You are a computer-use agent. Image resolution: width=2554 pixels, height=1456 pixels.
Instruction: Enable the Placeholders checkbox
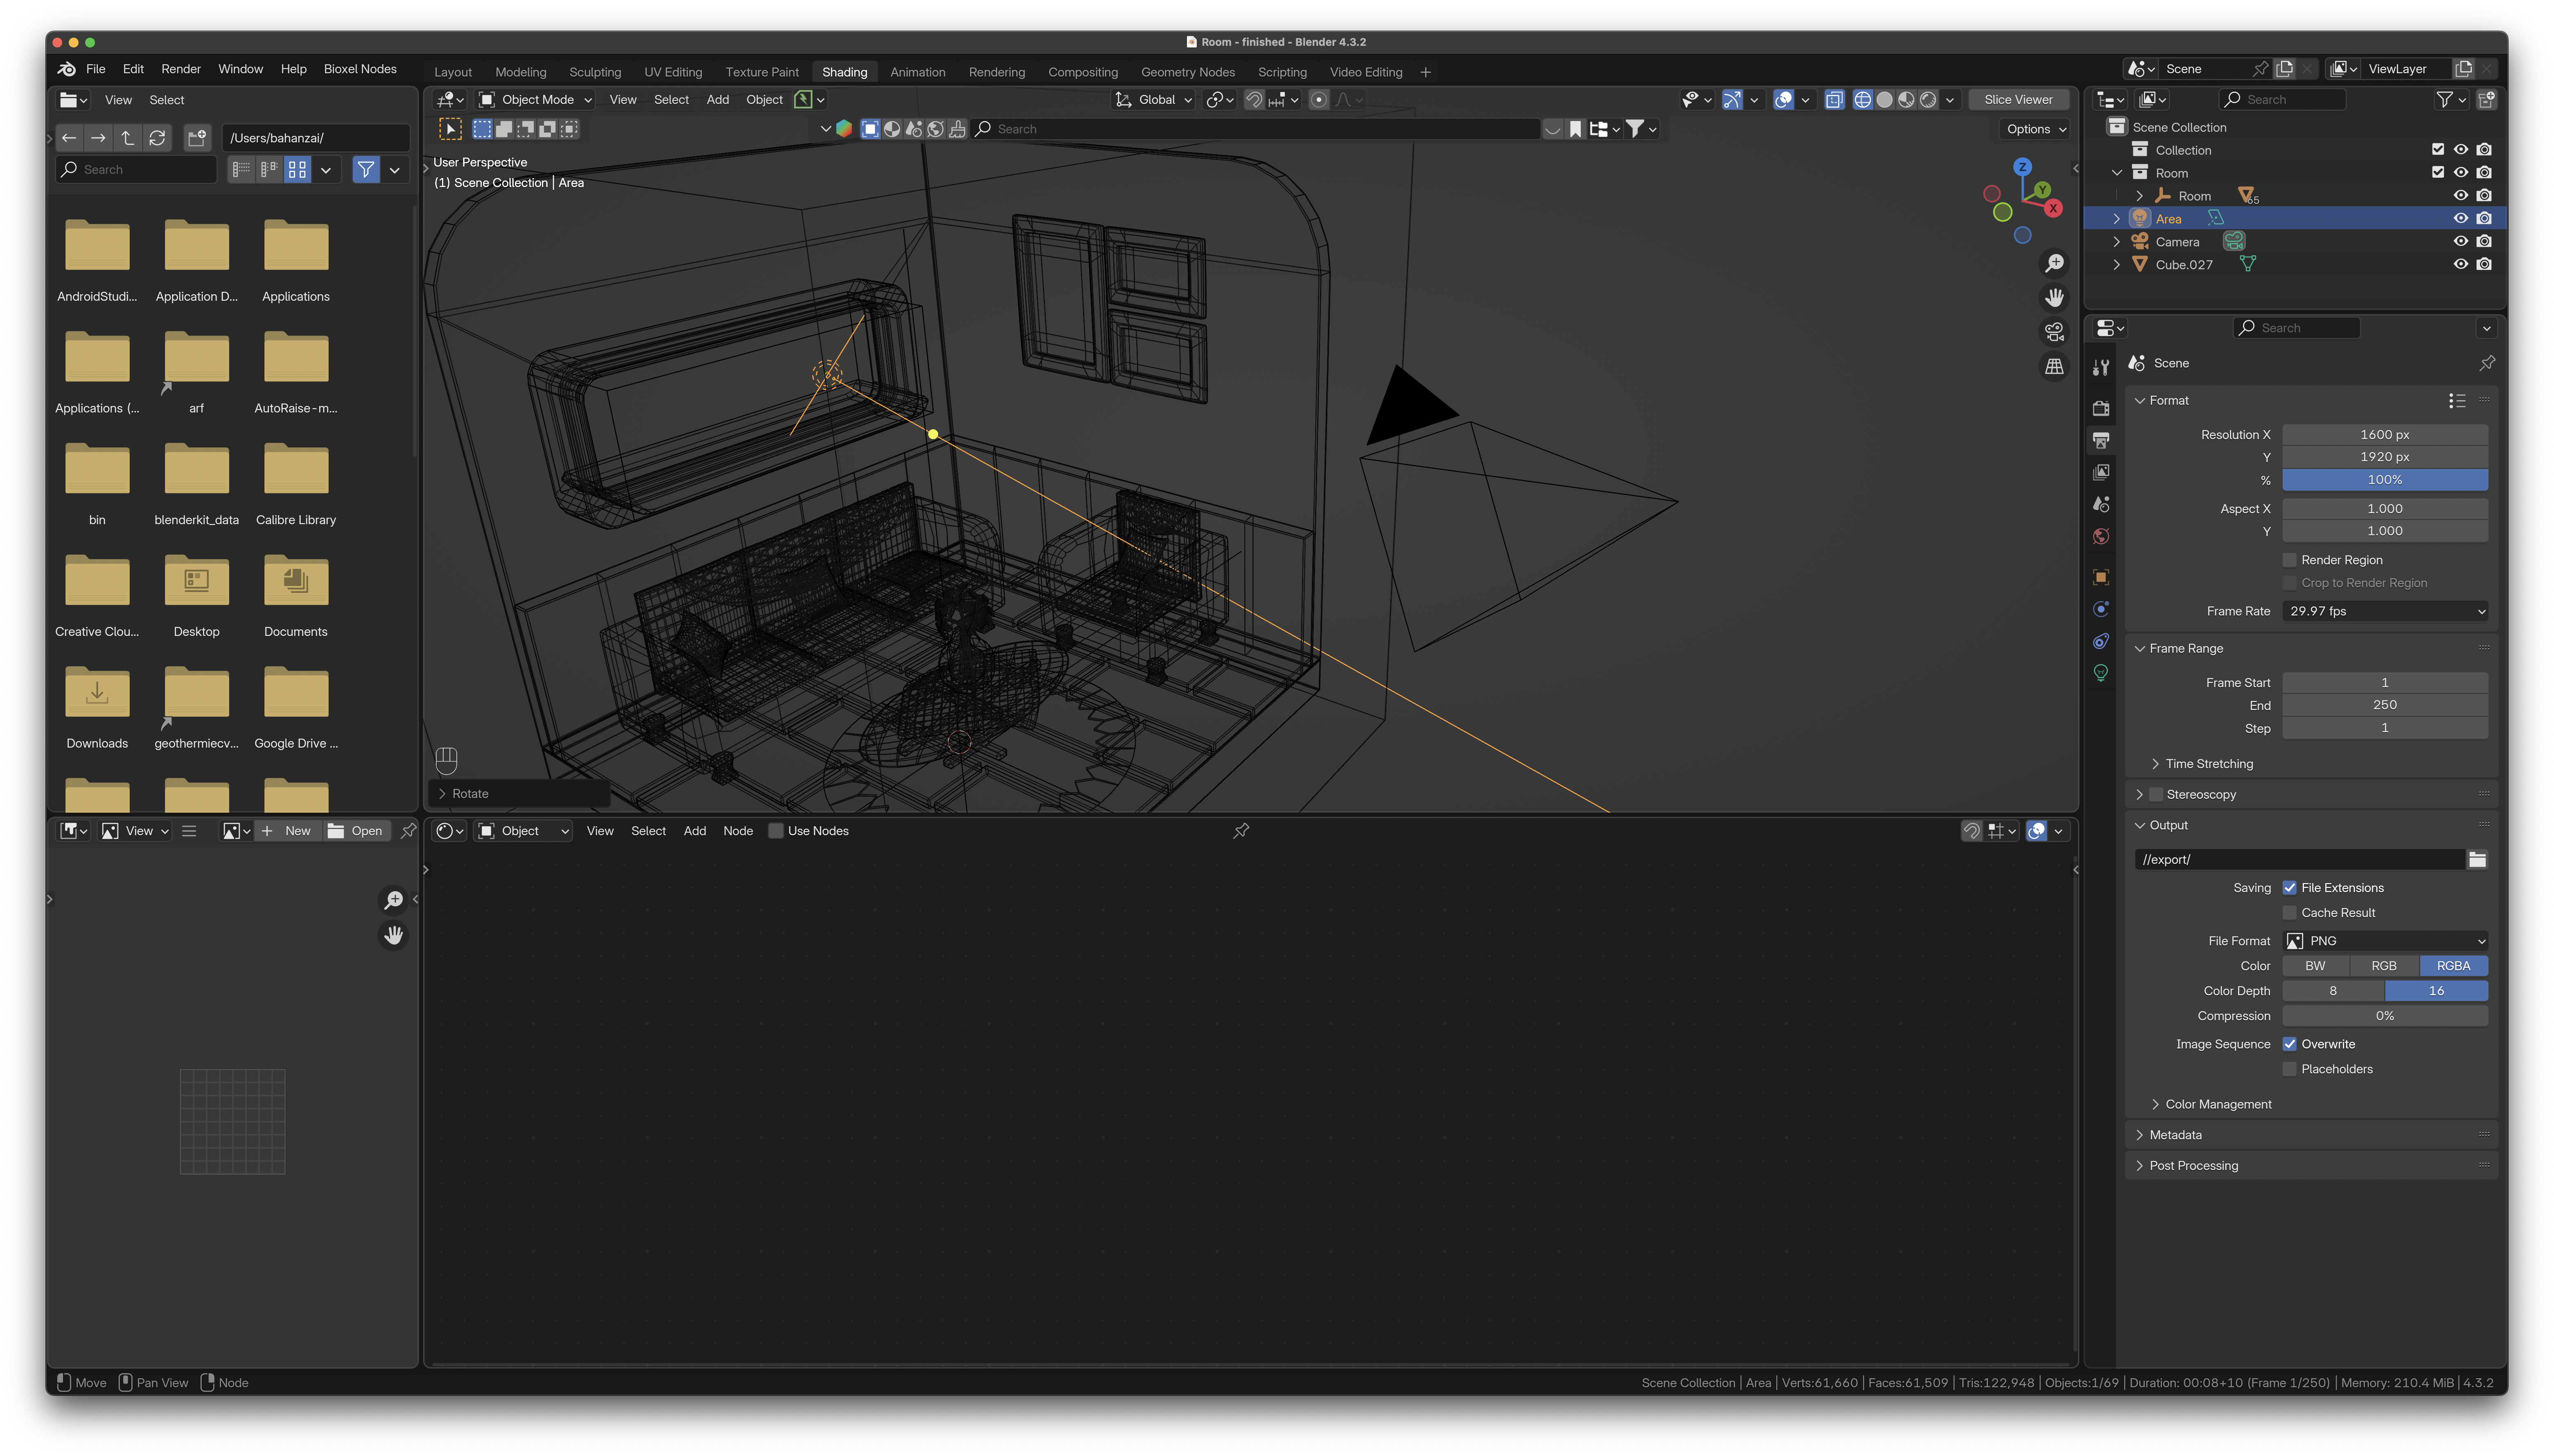[2289, 1069]
